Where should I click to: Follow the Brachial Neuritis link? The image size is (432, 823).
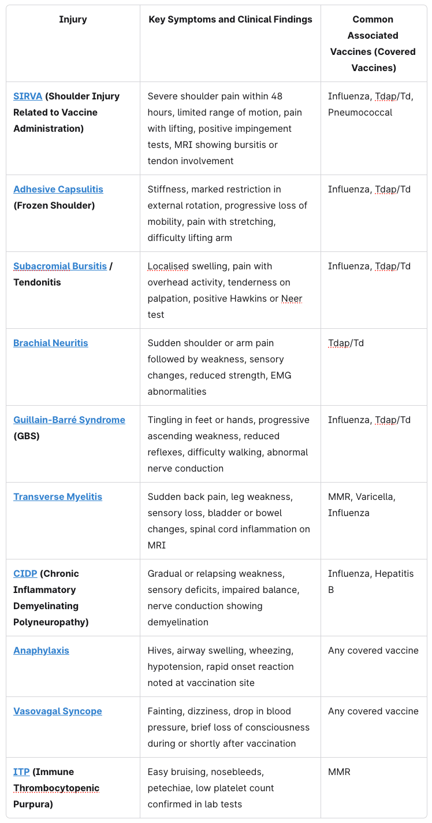click(51, 343)
